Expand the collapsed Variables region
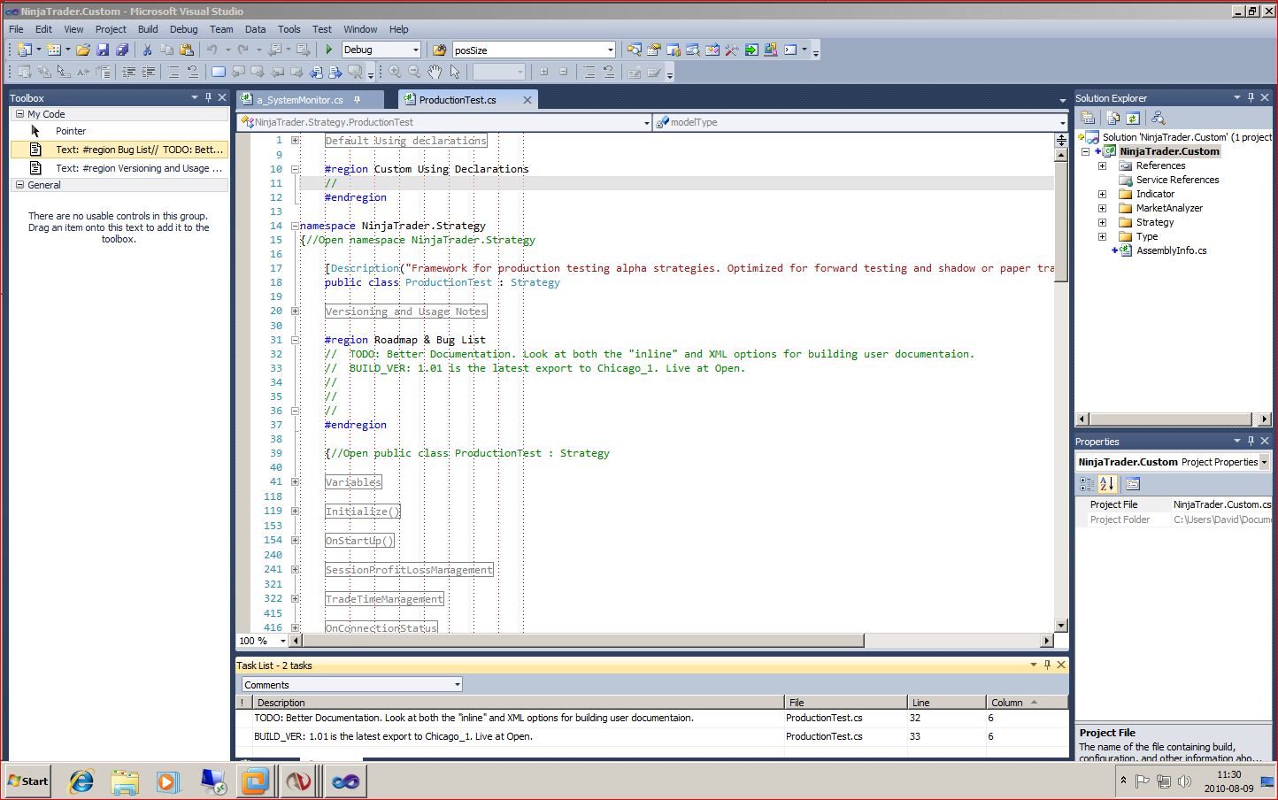 [296, 481]
